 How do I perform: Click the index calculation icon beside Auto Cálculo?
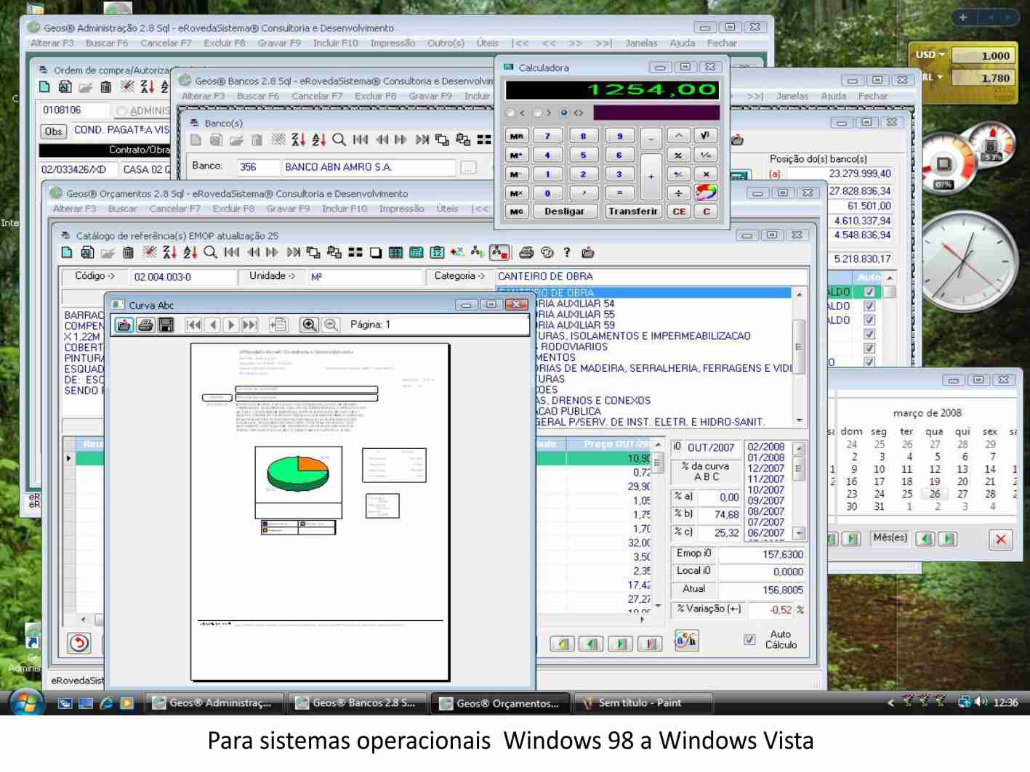(x=686, y=640)
